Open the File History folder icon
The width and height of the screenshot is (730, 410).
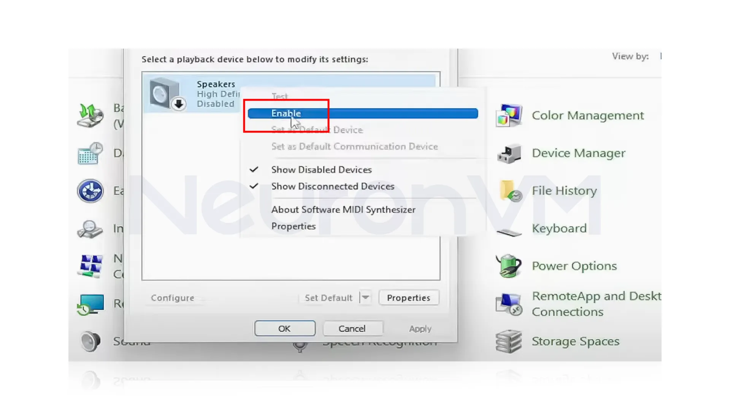pos(510,191)
